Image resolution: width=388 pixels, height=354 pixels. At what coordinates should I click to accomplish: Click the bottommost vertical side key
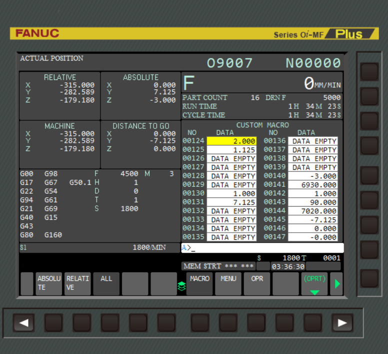click(x=369, y=279)
